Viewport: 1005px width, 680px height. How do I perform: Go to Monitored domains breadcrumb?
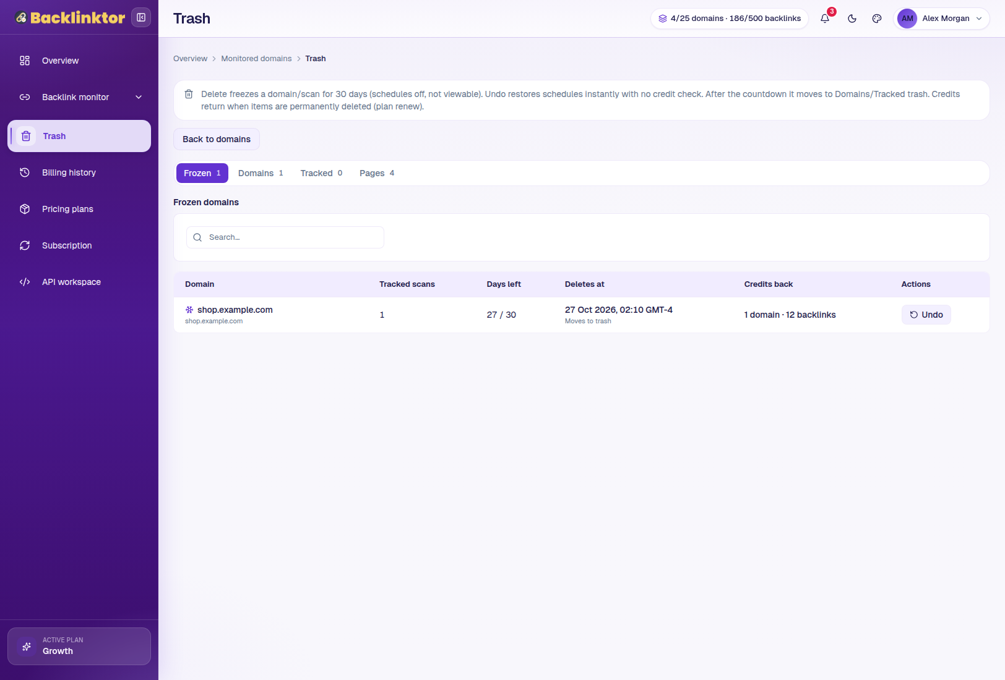click(x=256, y=59)
